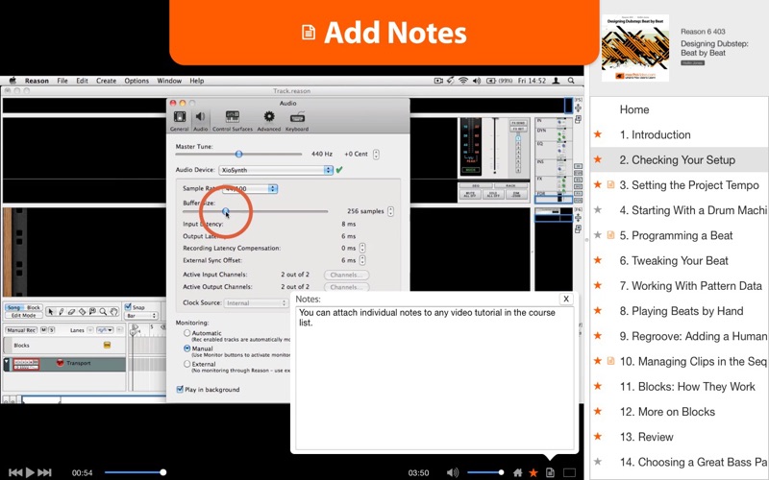Click the Master Tune Cent stepper
This screenshot has height=480, width=769.
click(x=376, y=154)
